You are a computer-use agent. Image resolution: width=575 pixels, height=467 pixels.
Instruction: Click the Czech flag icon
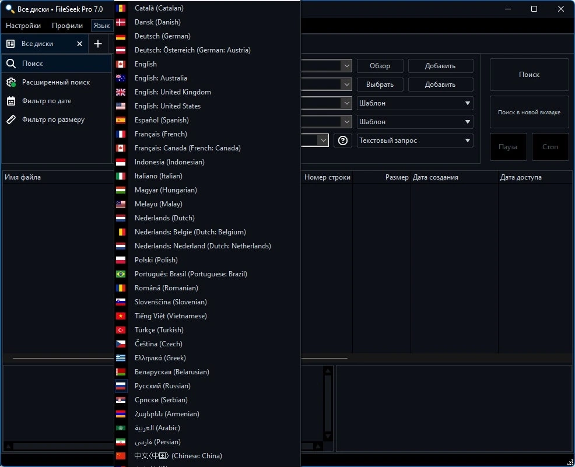pos(121,344)
